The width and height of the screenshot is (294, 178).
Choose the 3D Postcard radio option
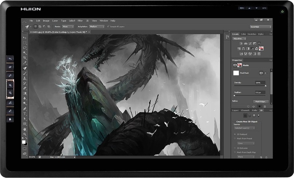point(235,134)
